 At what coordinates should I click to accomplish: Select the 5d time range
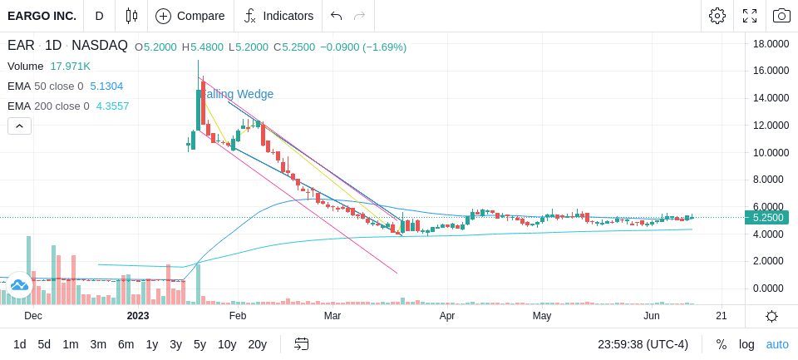44,345
